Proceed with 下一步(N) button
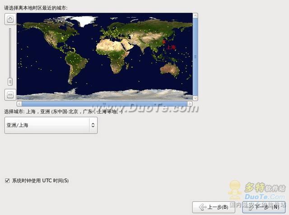Image resolution: width=289 pixels, height=215 pixels. (264, 207)
